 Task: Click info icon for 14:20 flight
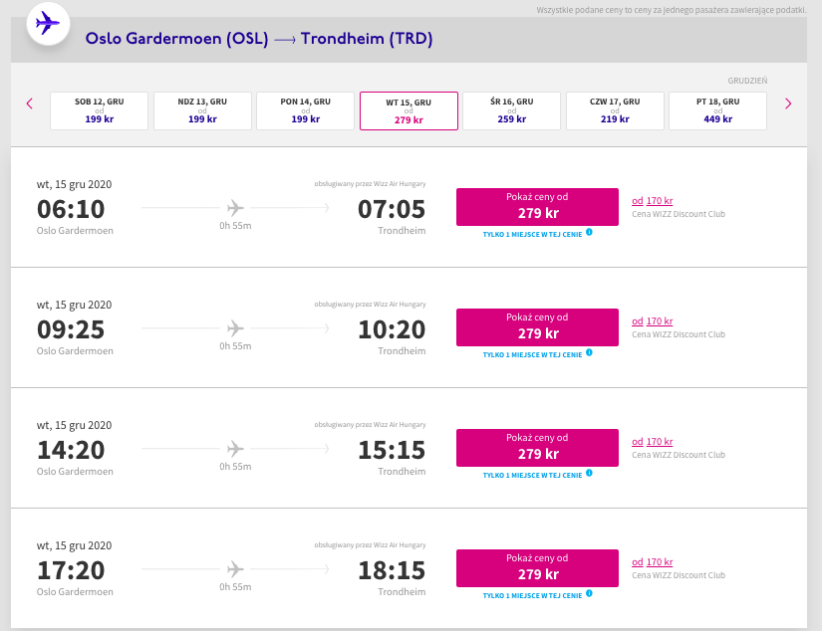589,473
